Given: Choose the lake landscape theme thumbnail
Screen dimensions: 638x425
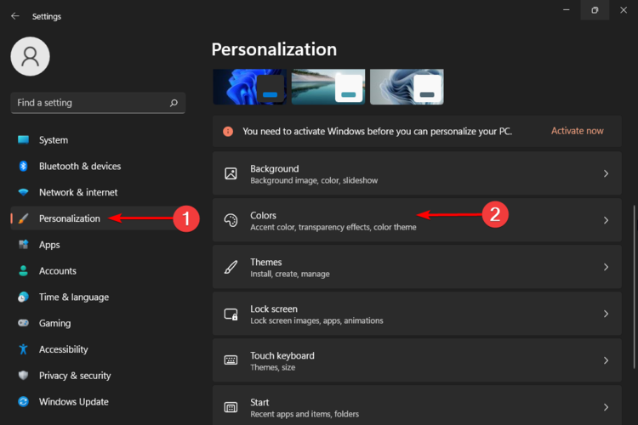Looking at the screenshot, I should (x=328, y=87).
